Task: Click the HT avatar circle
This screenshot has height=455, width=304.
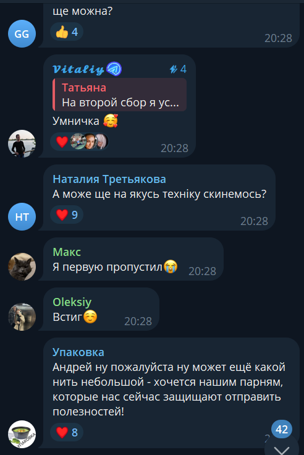Action: point(22,216)
